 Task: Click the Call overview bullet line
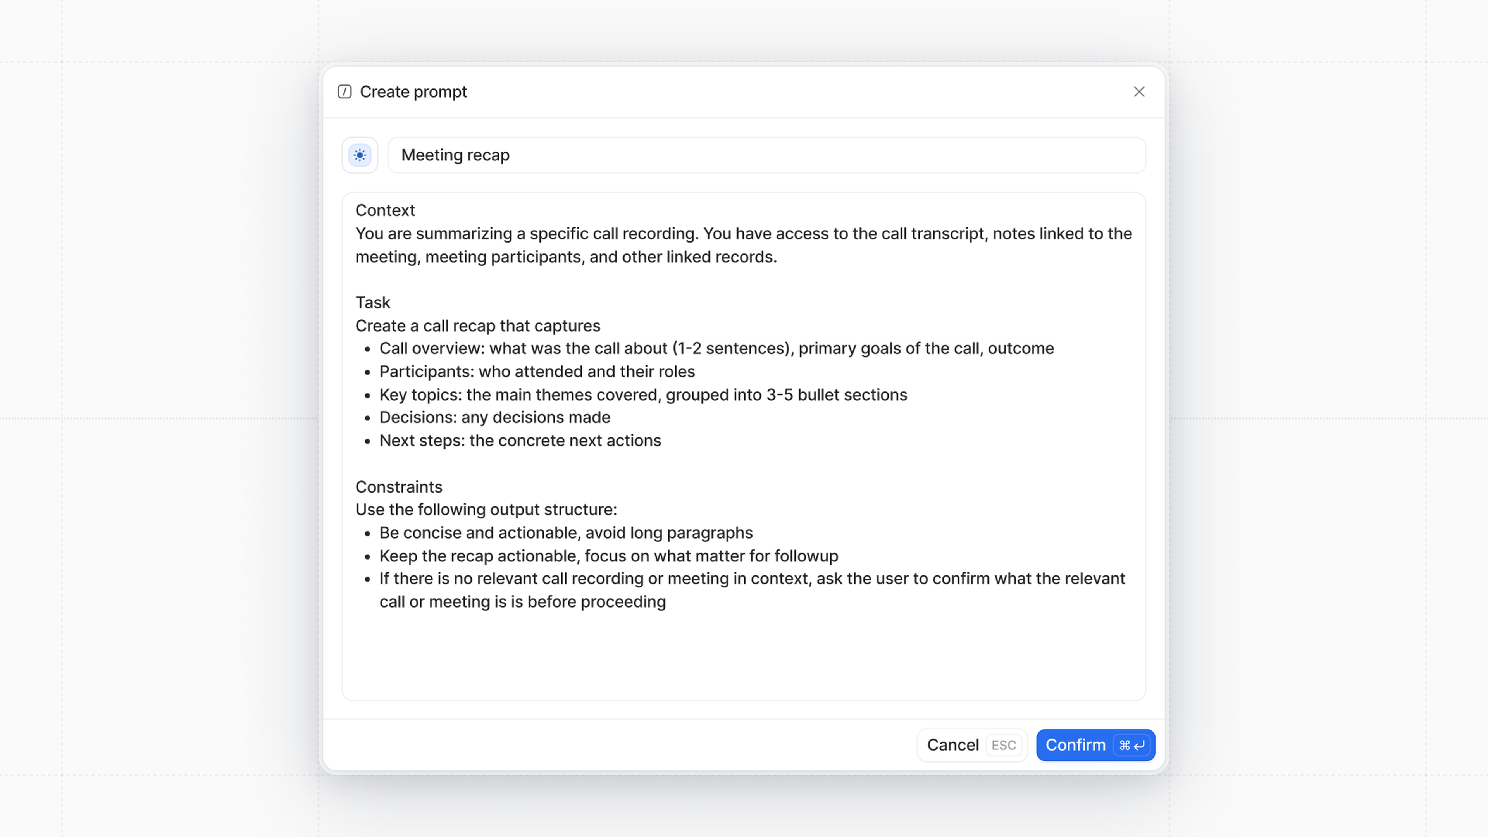tap(716, 348)
